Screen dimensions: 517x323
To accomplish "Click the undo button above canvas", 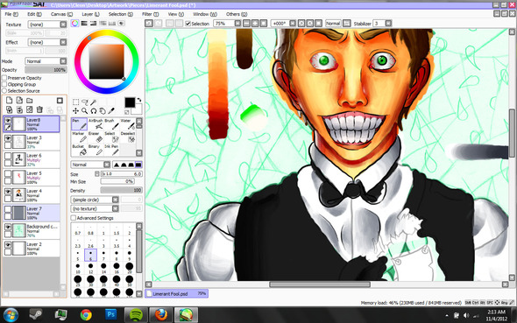I will pyautogui.click(x=149, y=24).
